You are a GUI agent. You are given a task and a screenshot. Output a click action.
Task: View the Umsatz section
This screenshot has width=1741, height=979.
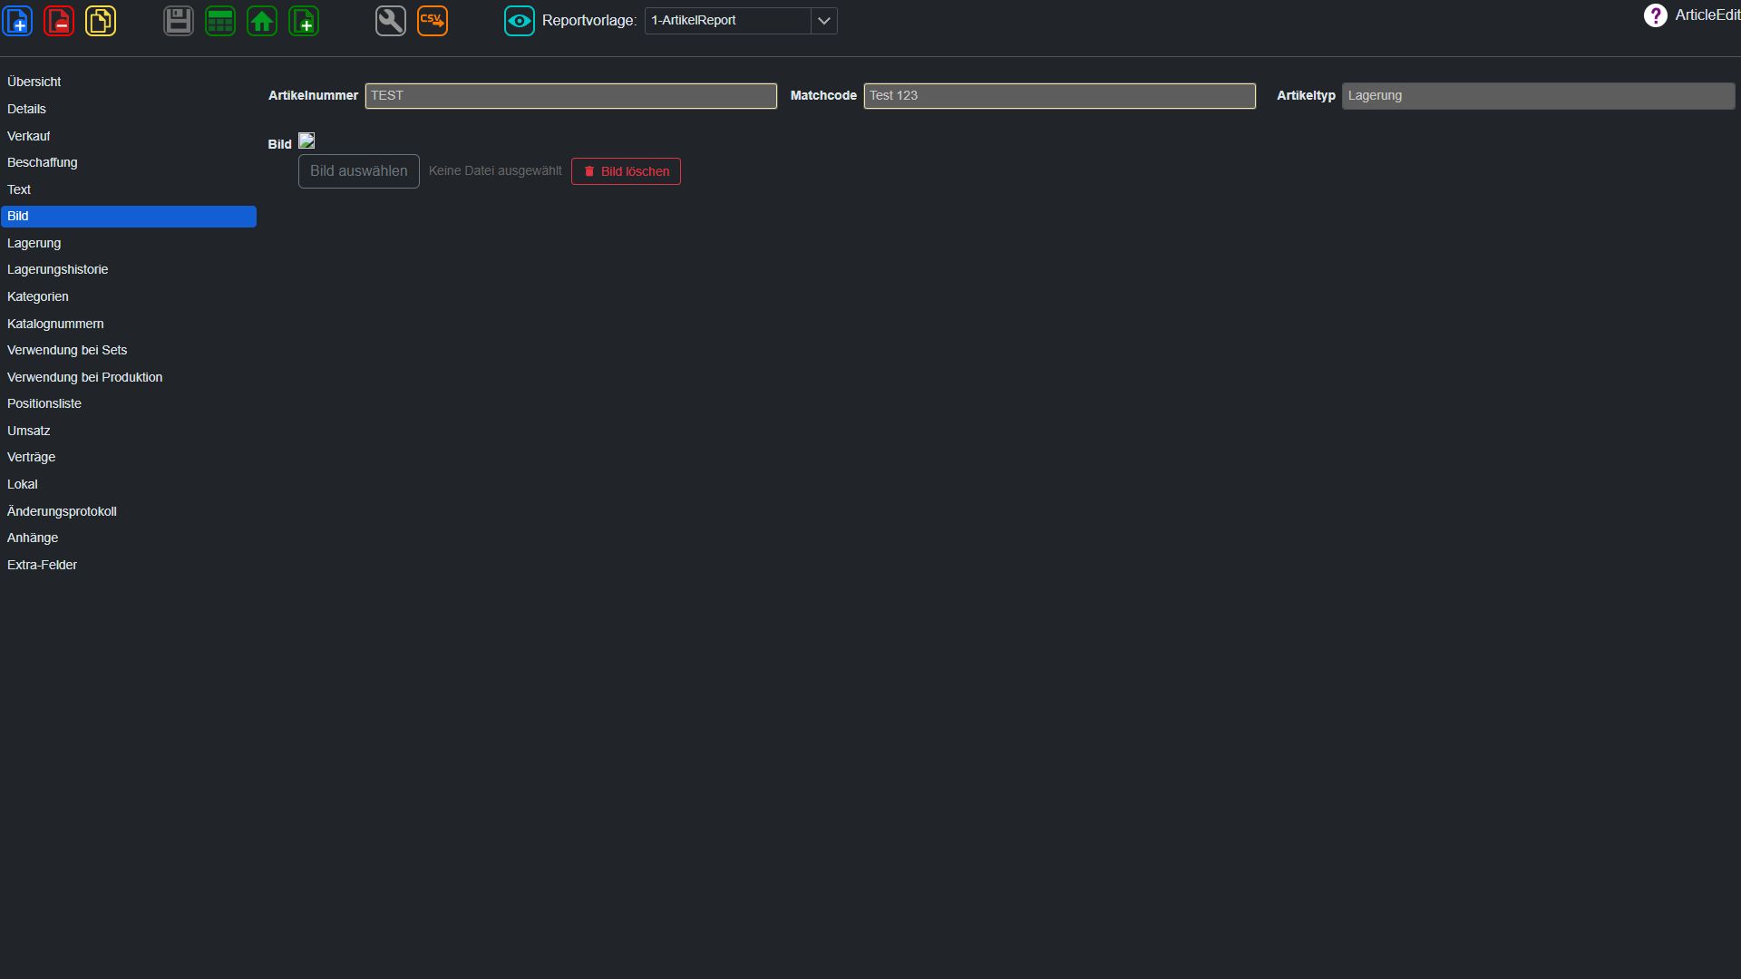click(129, 431)
